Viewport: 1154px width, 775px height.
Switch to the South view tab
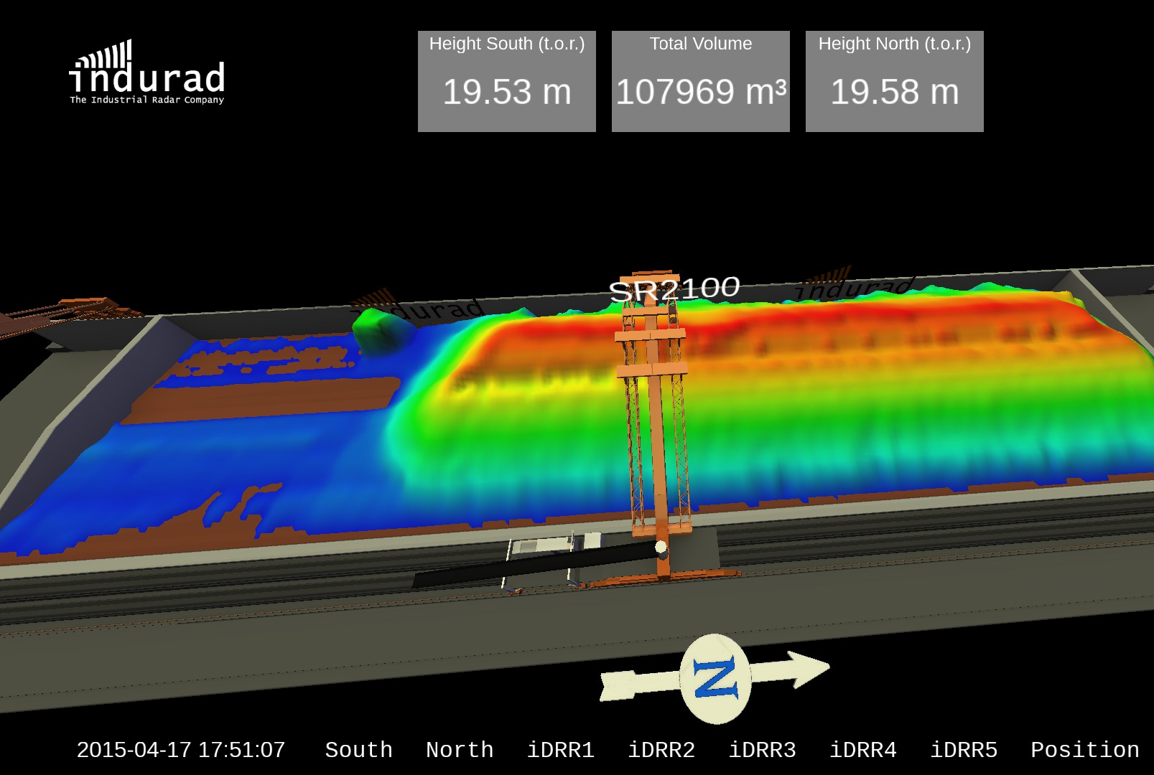tap(359, 750)
